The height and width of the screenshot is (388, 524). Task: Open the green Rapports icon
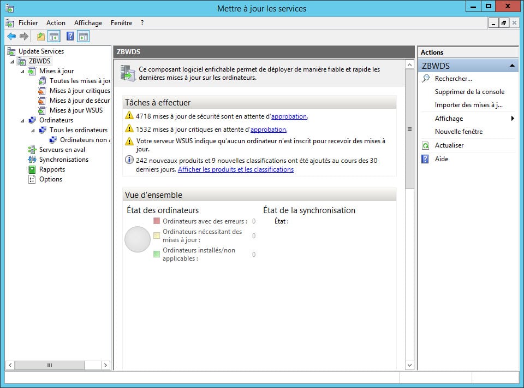tap(32, 169)
